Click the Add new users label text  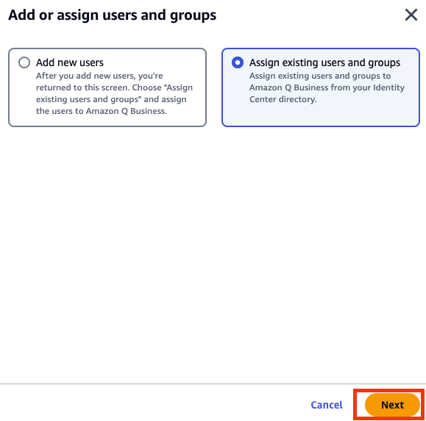[70, 62]
